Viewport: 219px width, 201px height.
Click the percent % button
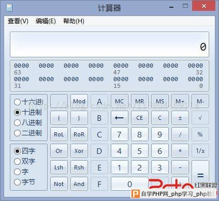200,134
